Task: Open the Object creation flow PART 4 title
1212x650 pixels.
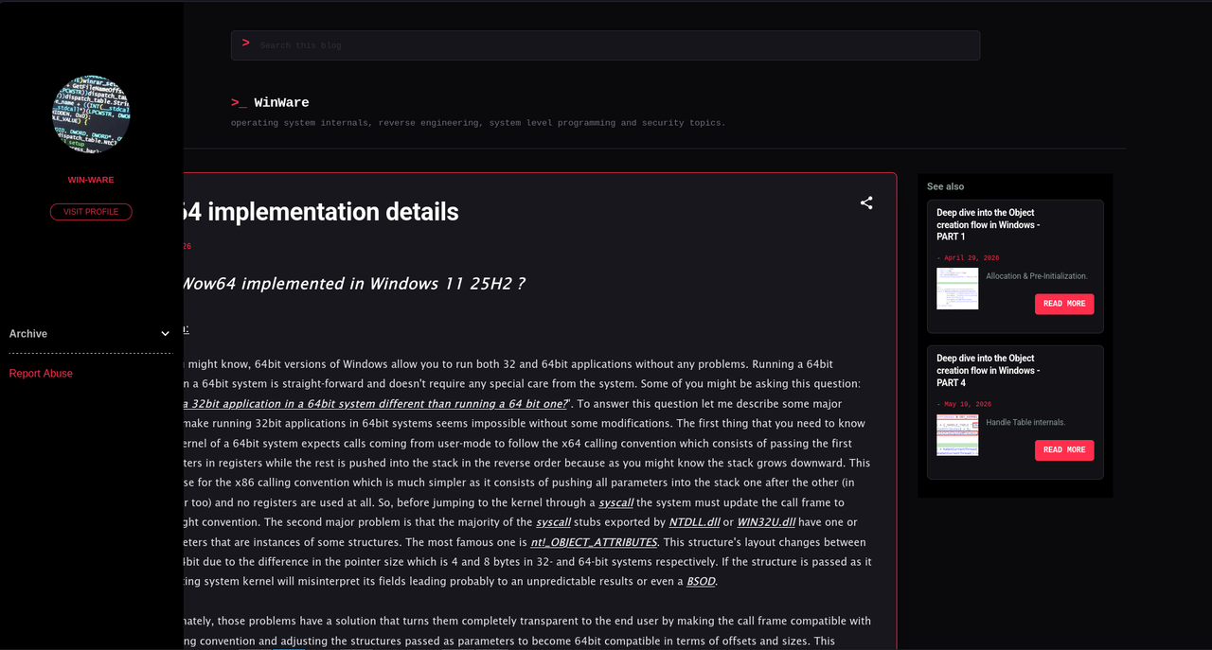Action: coord(989,371)
